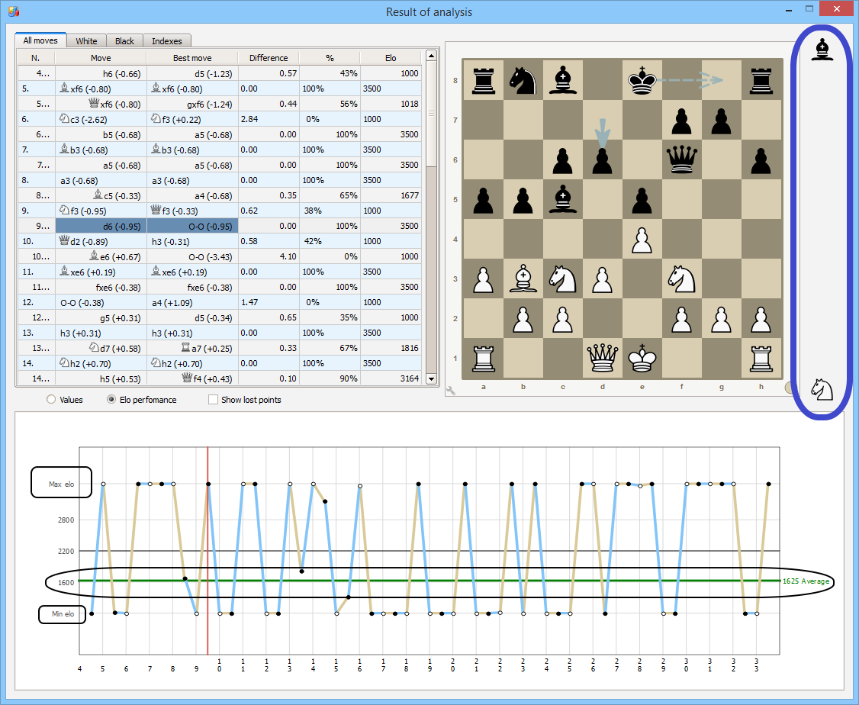
Task: Click the captured black bishop icon beside board
Action: click(x=822, y=50)
